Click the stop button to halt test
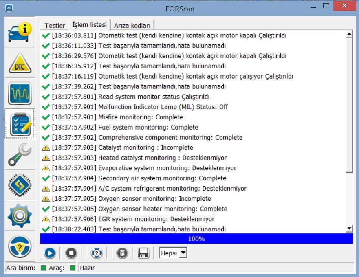This screenshot has width=359, height=277. click(71, 253)
